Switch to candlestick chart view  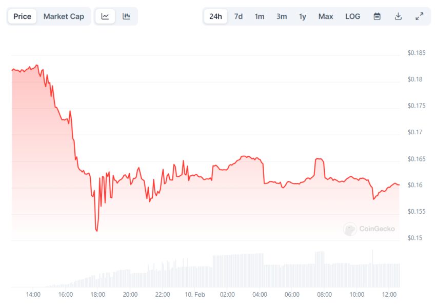[126, 16]
